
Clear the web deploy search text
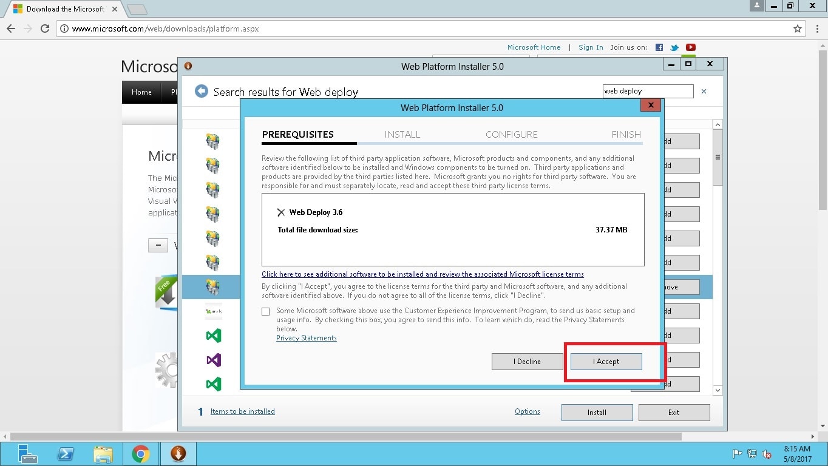pos(704,92)
